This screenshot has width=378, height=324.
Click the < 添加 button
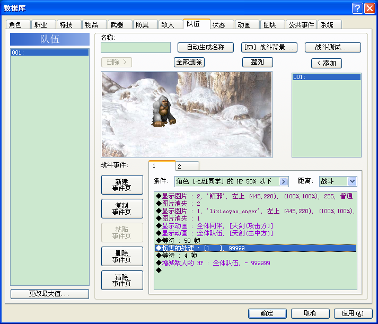(x=327, y=63)
